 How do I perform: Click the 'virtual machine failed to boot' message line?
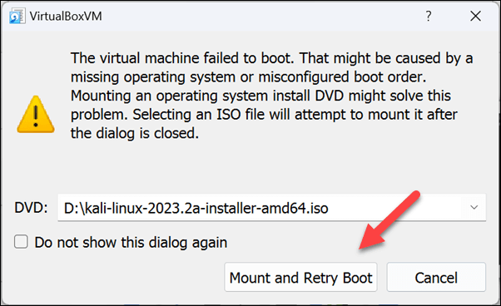[271, 58]
